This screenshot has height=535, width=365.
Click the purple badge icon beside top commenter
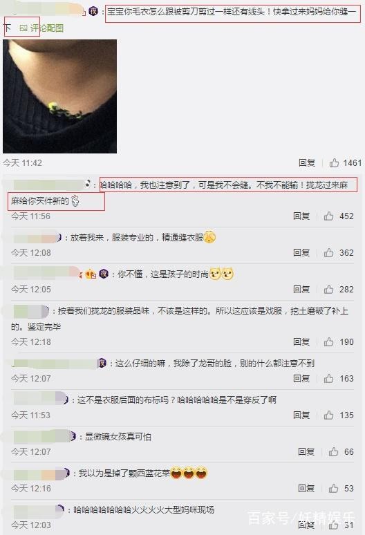[x=93, y=11]
